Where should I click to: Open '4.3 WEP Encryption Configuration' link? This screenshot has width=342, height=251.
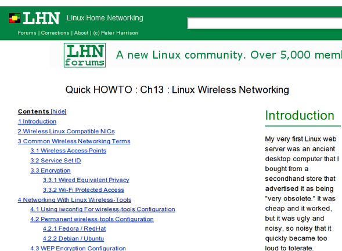point(78,248)
